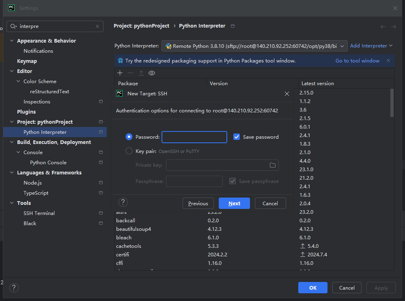This screenshot has height=301, width=405.
Task: Open the Python Interpreter dropdown
Action: (x=254, y=46)
